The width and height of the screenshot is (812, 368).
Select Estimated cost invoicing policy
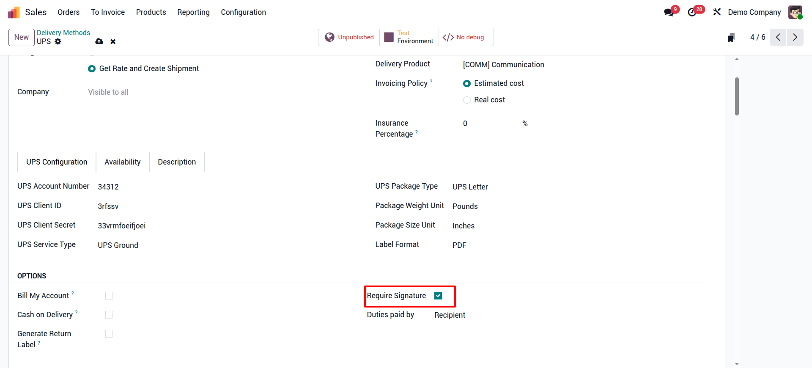tap(467, 84)
